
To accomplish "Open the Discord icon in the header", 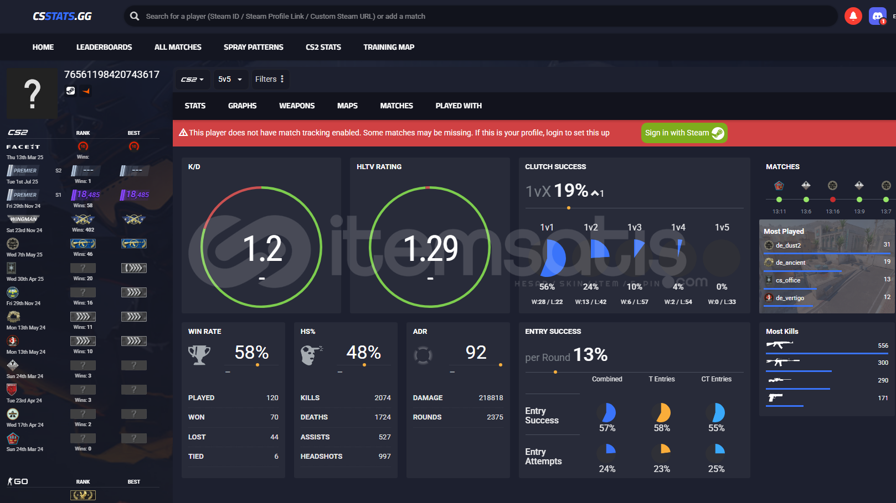I will click(x=878, y=16).
